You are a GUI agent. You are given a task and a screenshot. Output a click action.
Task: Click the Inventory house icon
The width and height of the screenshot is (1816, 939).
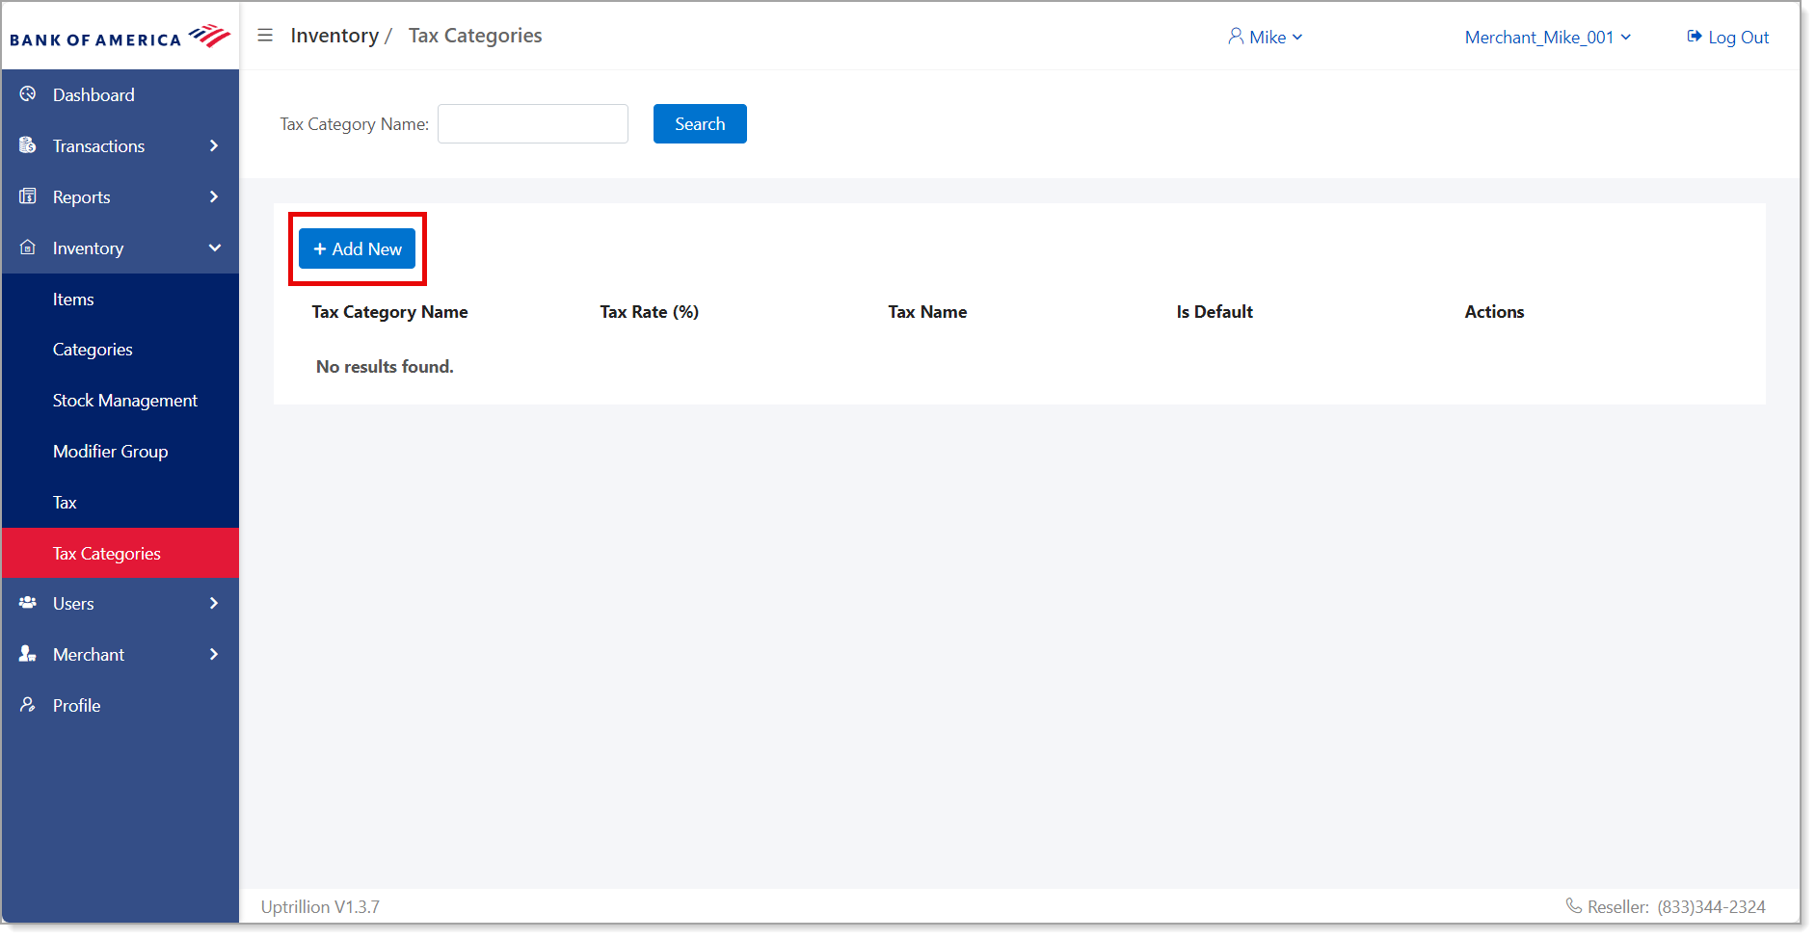(x=28, y=248)
